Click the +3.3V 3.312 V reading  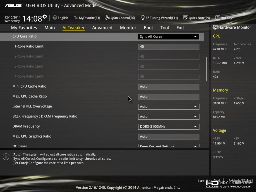click(218, 157)
